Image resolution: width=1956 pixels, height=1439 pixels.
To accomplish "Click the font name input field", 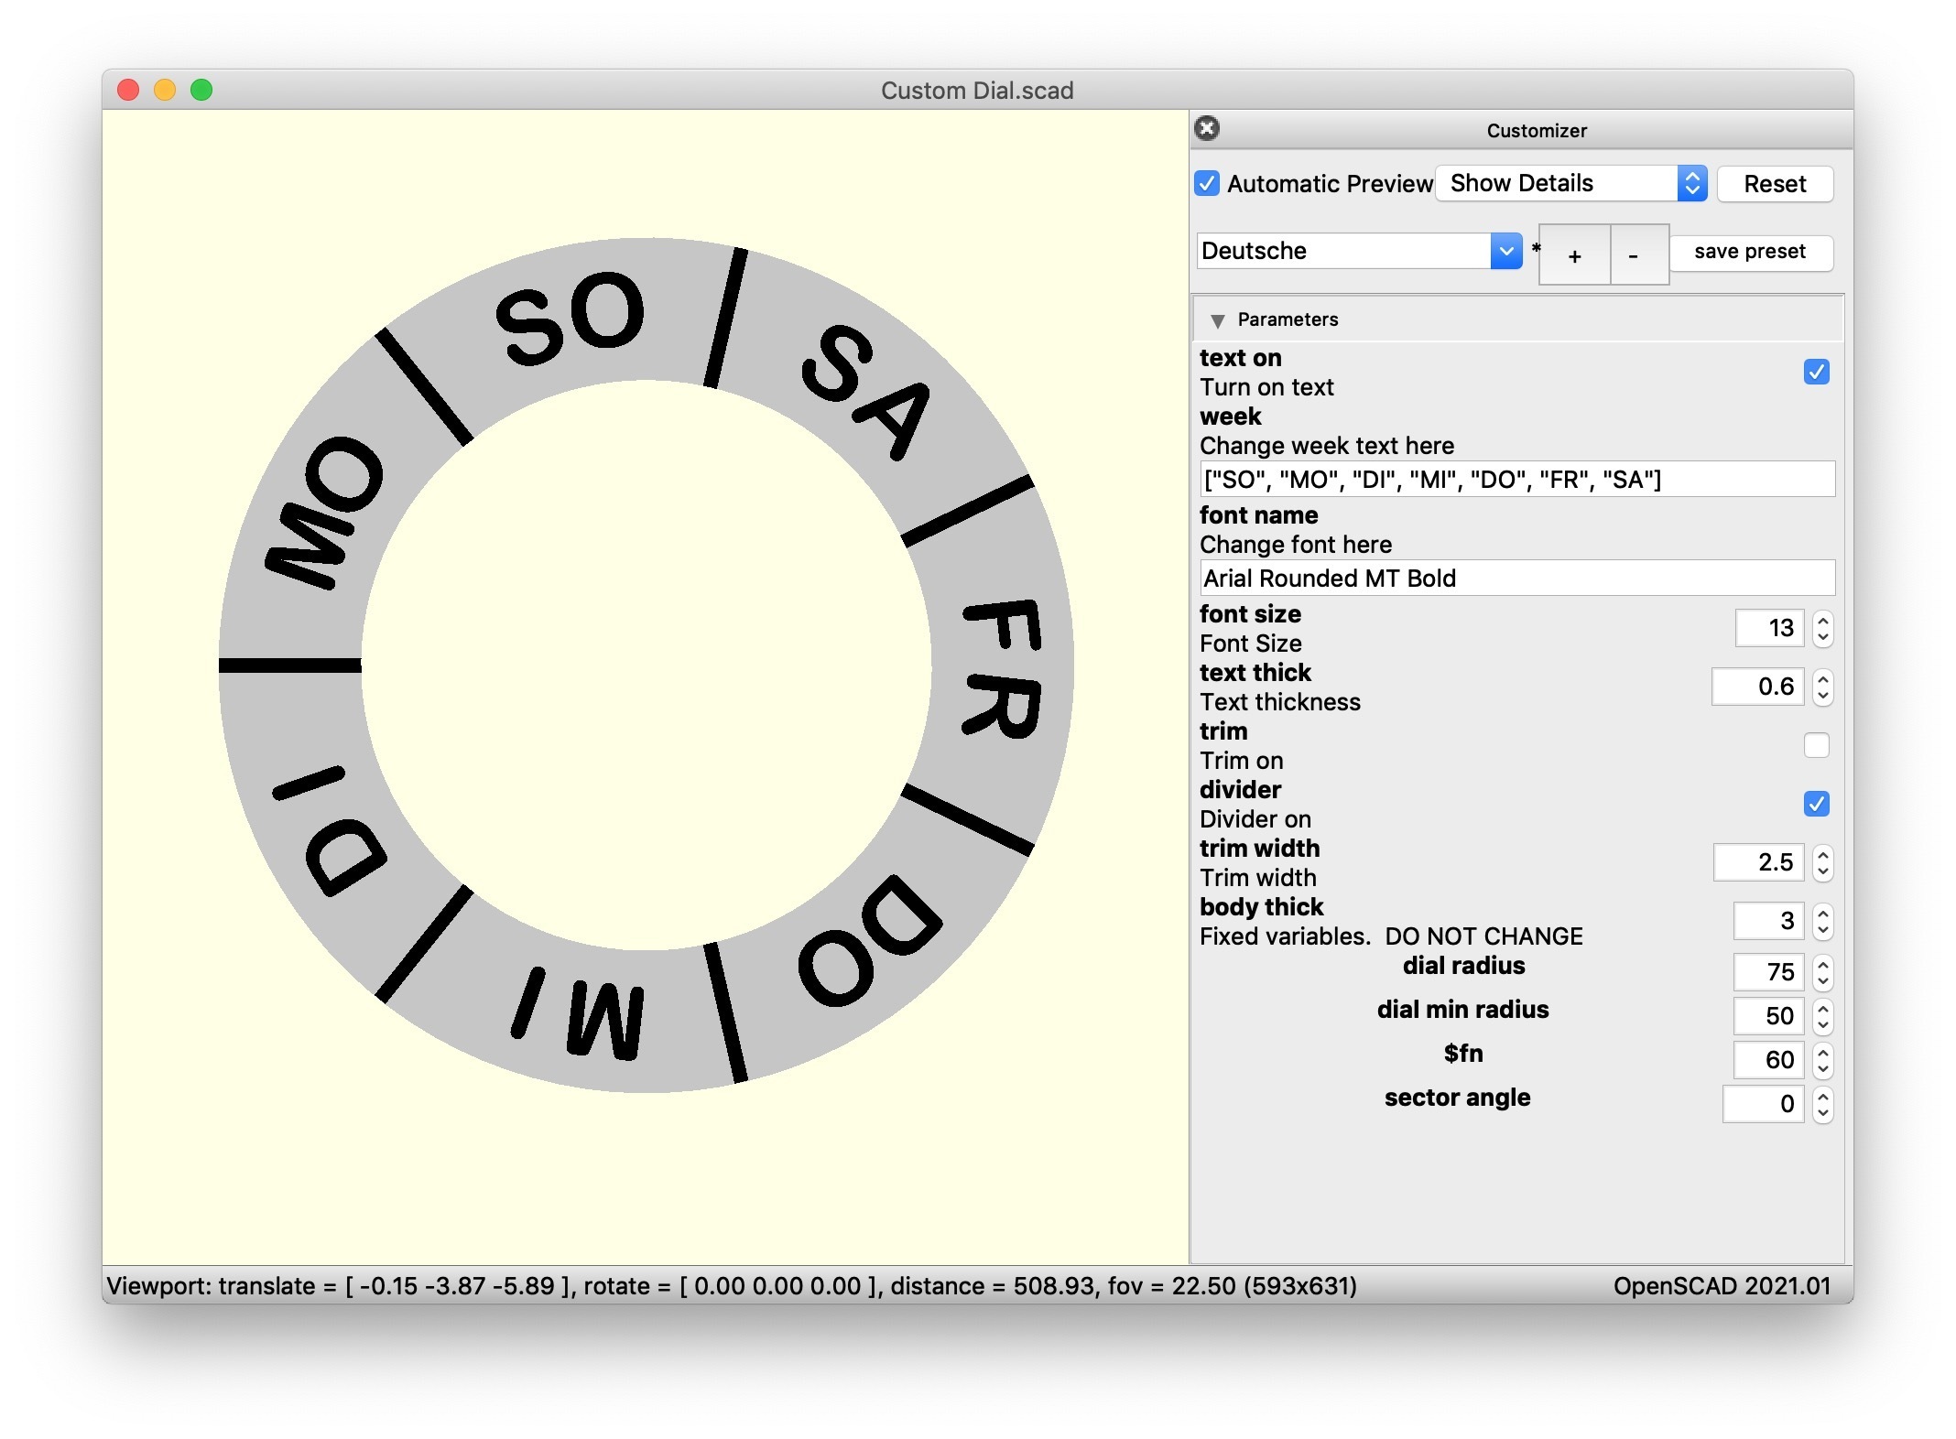I will (1516, 579).
